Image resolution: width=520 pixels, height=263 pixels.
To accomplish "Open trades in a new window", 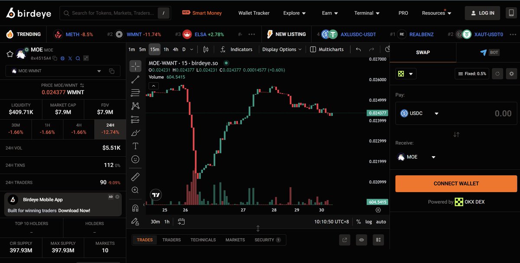I will click(x=345, y=240).
